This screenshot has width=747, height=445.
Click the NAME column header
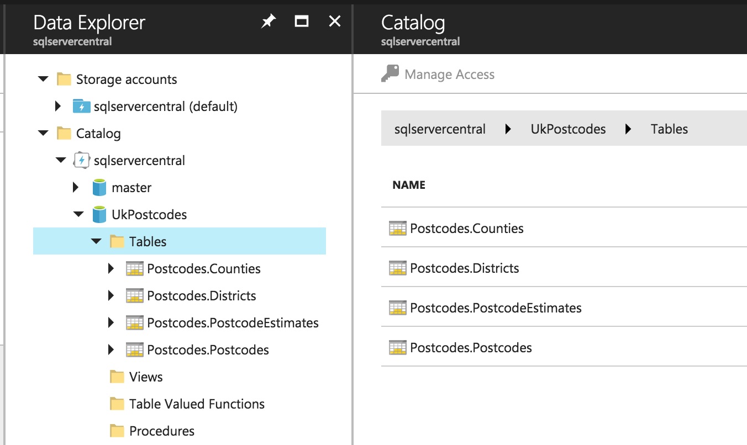pyautogui.click(x=409, y=185)
